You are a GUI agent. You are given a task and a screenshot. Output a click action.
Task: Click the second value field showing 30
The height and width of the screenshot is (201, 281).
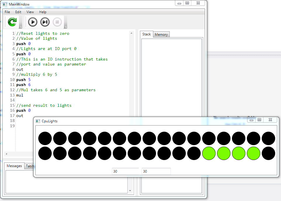click(x=156, y=171)
